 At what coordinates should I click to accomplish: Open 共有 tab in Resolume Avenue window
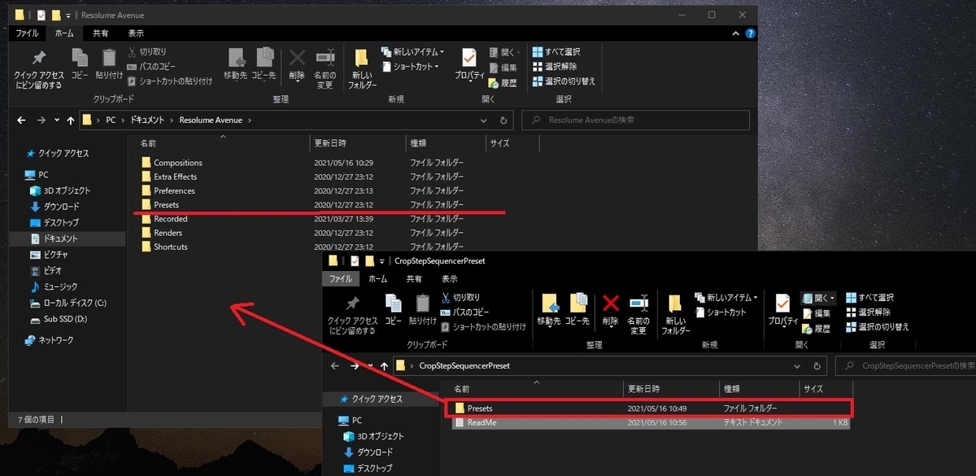[101, 33]
